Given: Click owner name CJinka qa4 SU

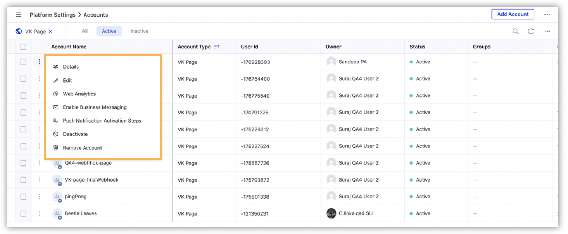Looking at the screenshot, I should pos(355,213).
